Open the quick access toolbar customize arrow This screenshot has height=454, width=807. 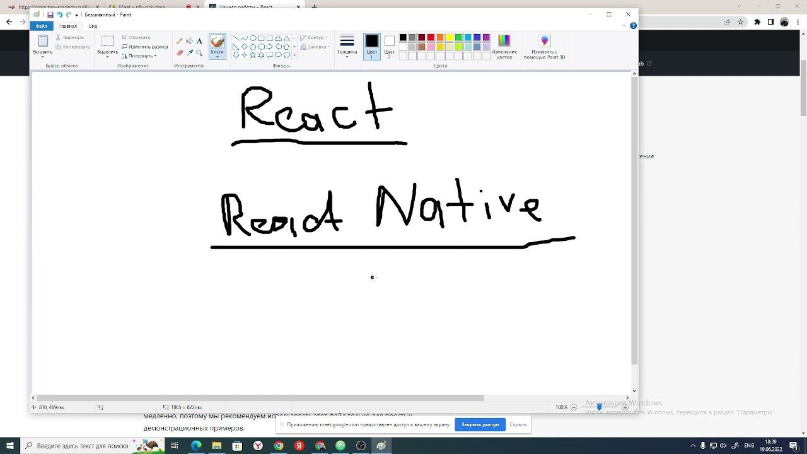click(x=77, y=15)
